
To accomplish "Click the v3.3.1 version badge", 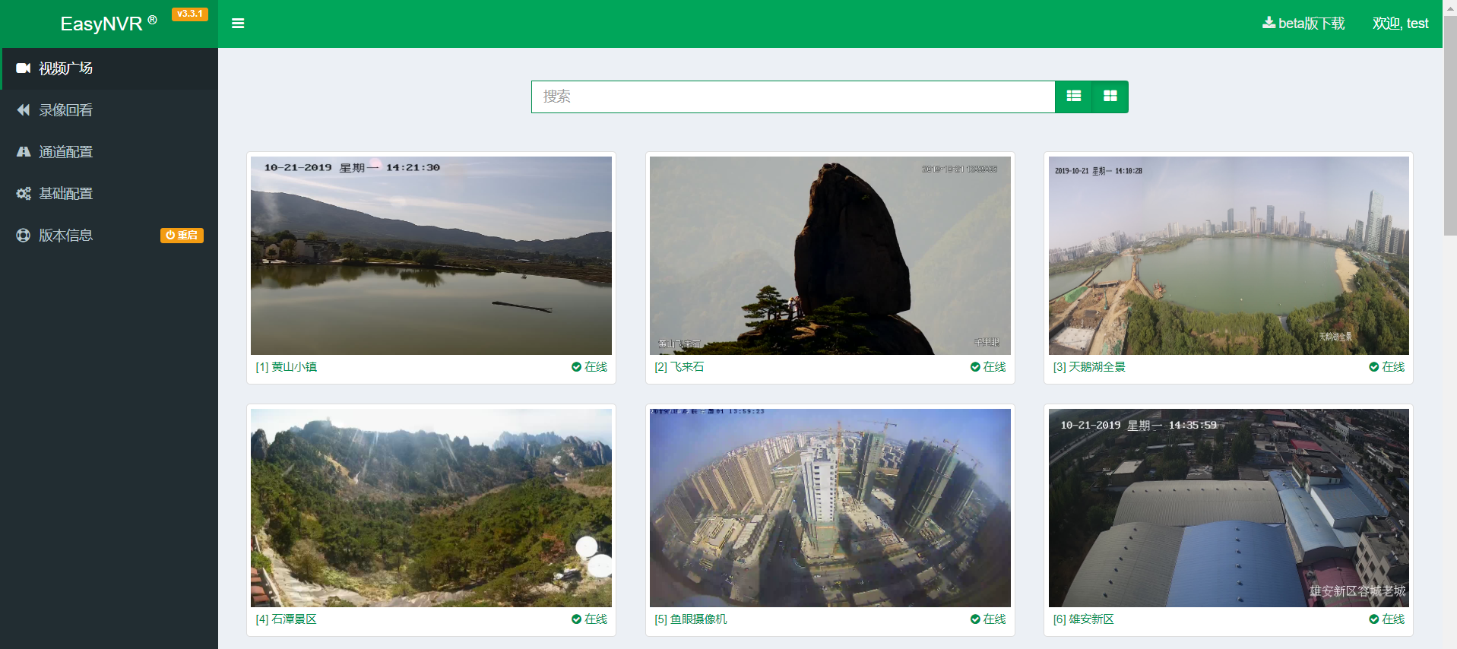I will [x=189, y=14].
